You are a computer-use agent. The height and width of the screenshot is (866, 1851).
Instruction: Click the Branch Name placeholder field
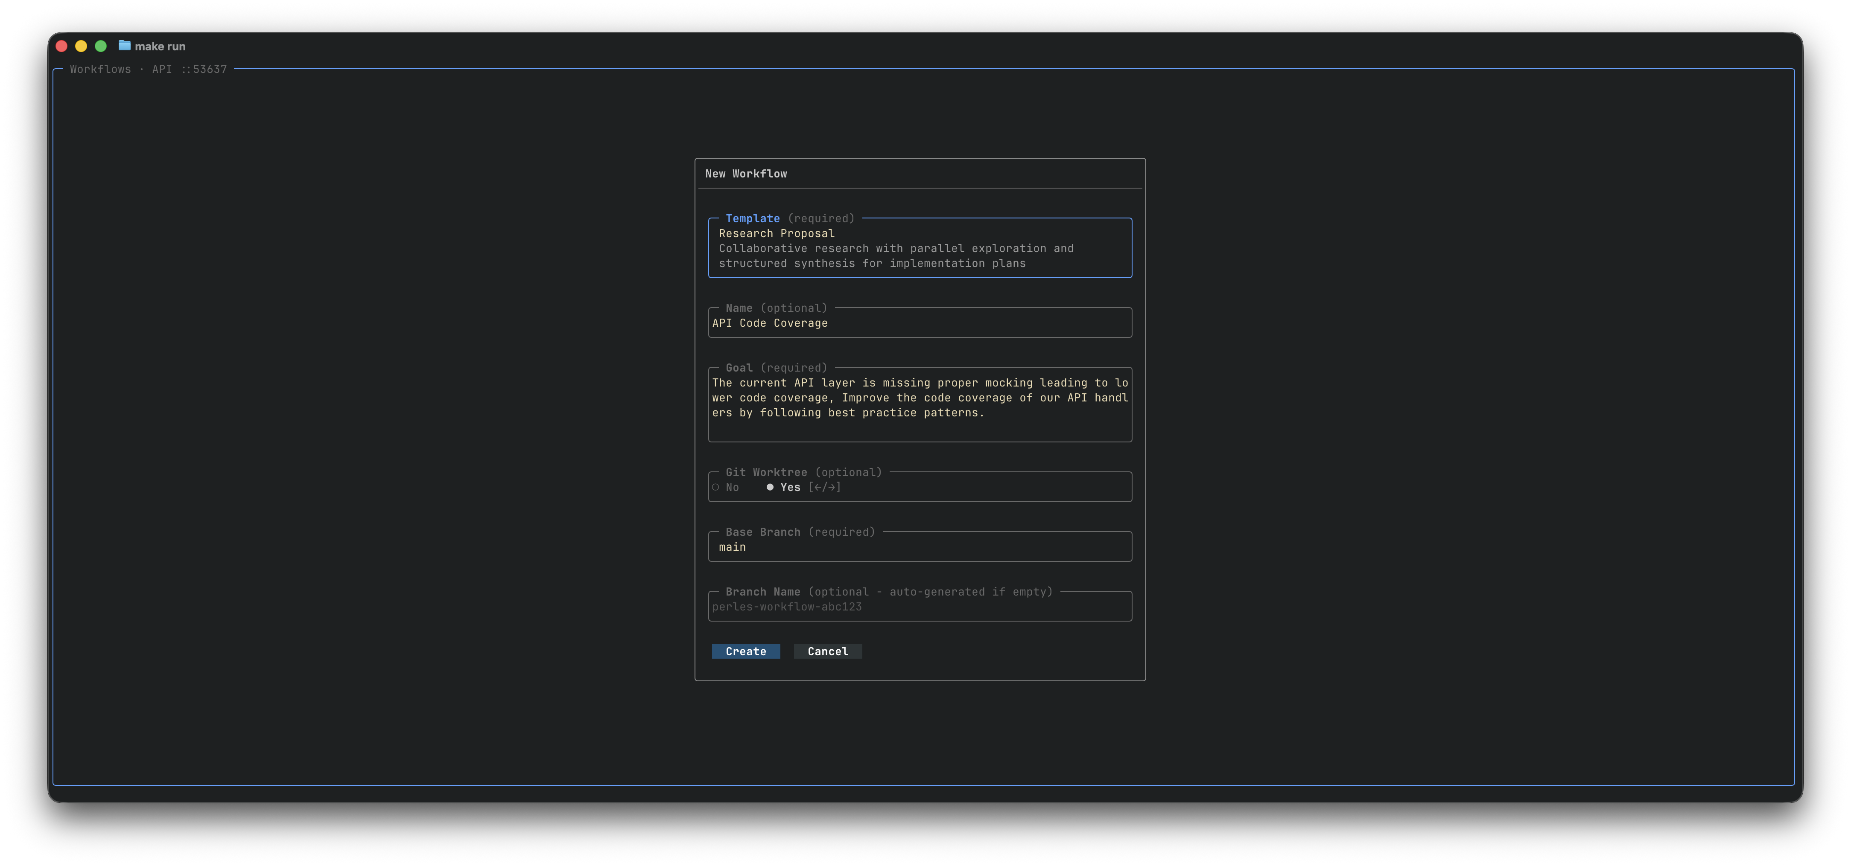click(920, 606)
